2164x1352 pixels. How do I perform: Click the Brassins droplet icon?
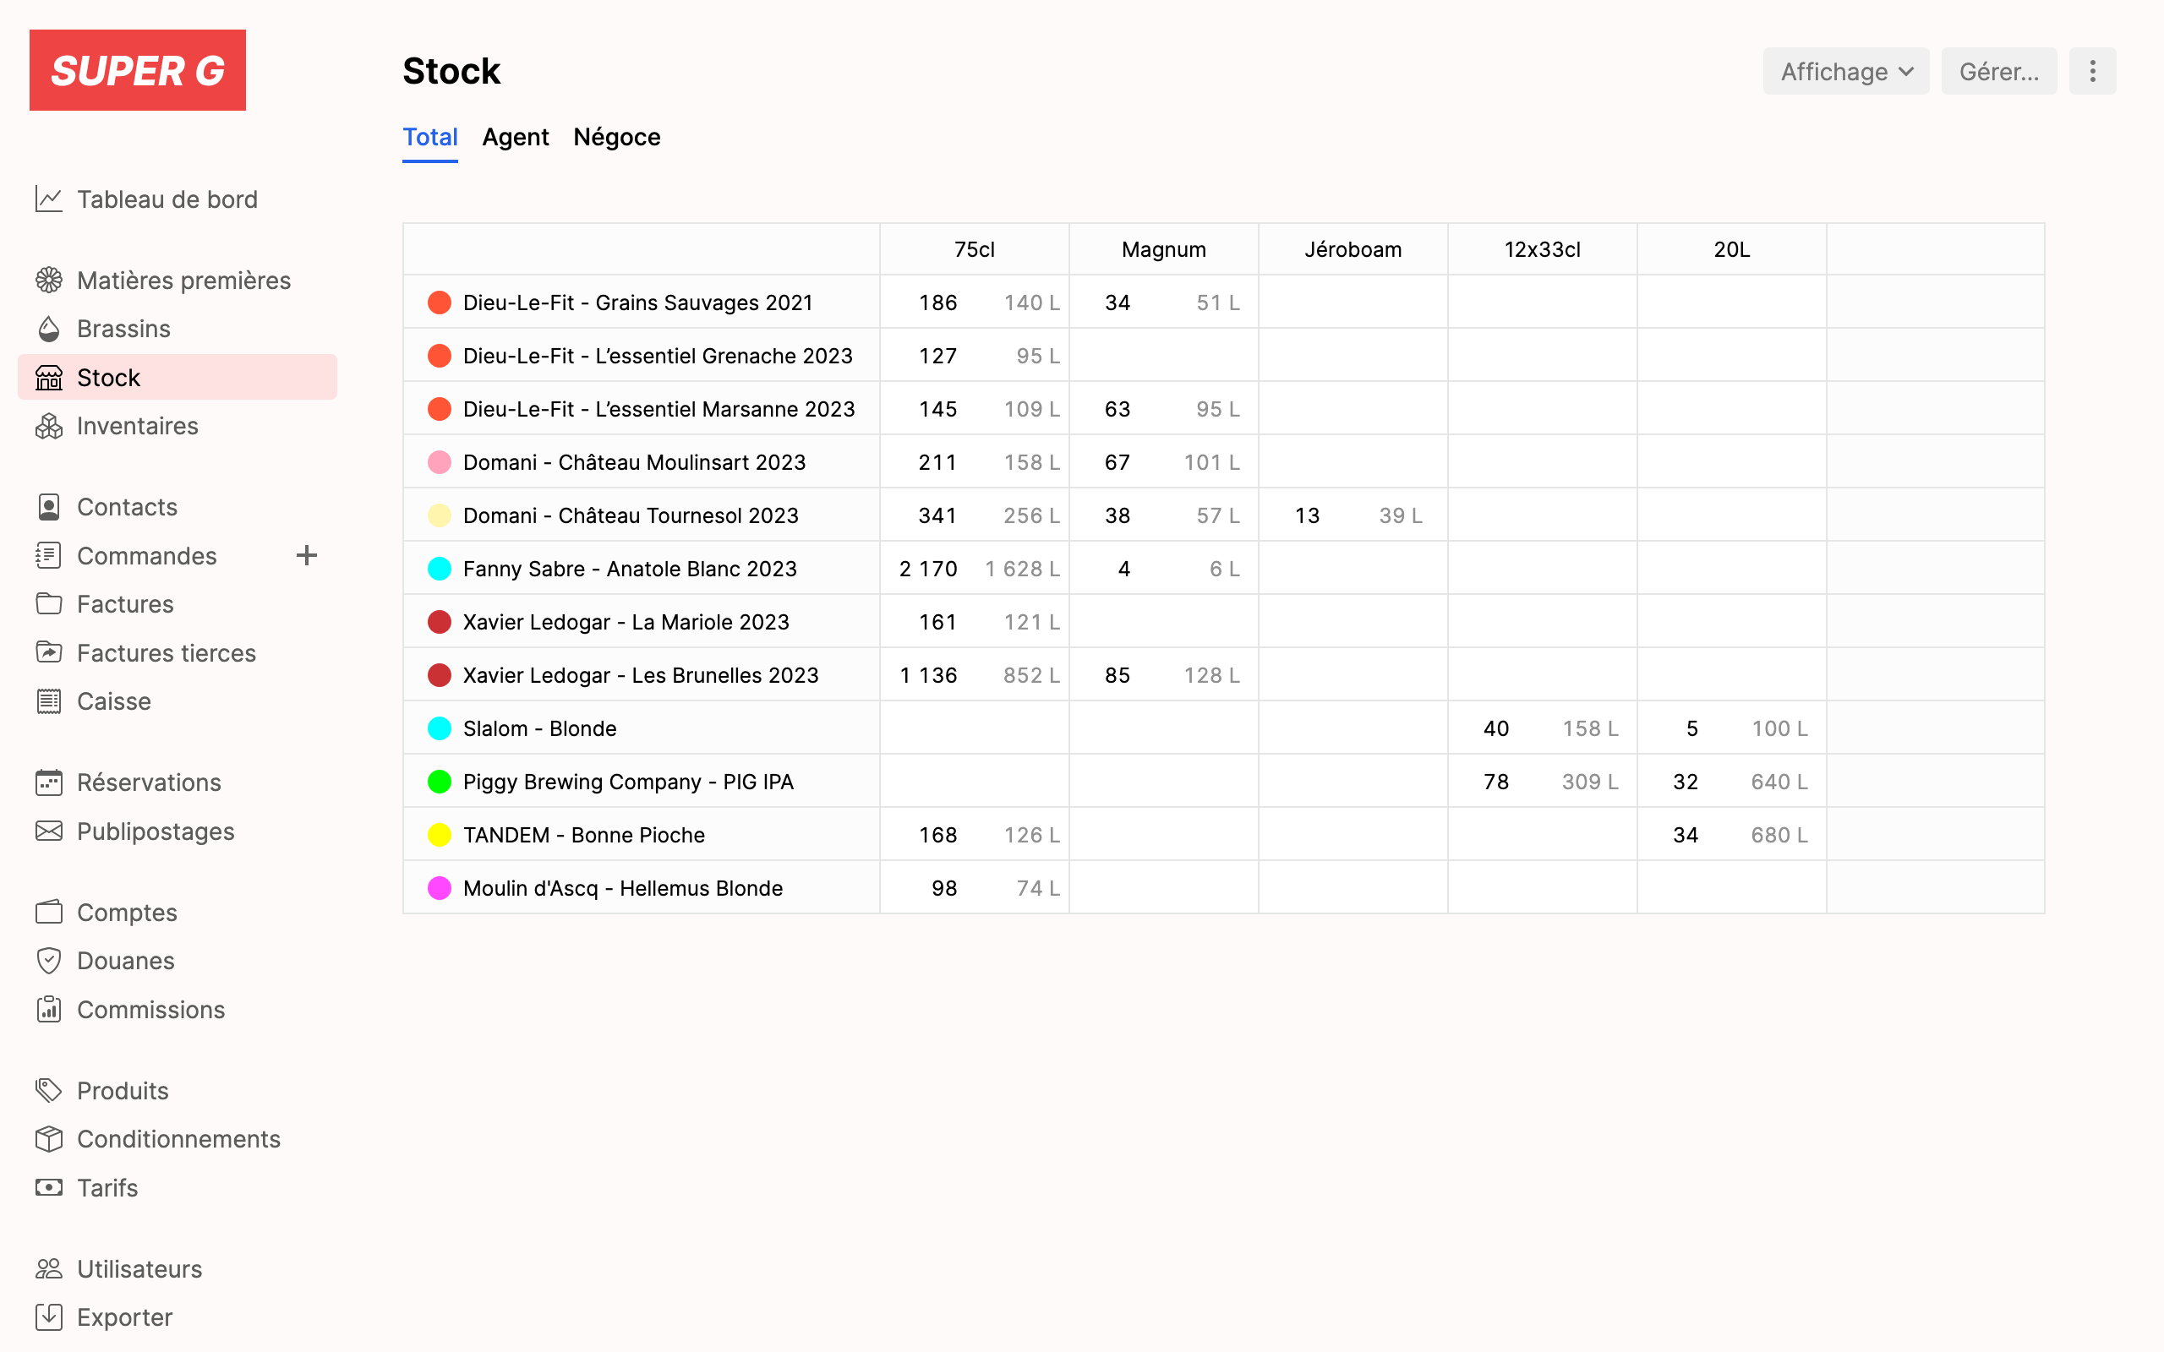pyautogui.click(x=49, y=329)
